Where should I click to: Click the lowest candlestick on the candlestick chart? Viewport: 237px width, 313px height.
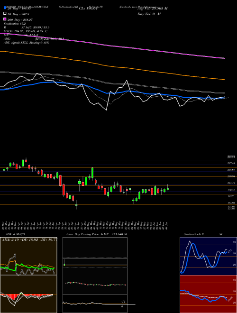(x=76, y=204)
